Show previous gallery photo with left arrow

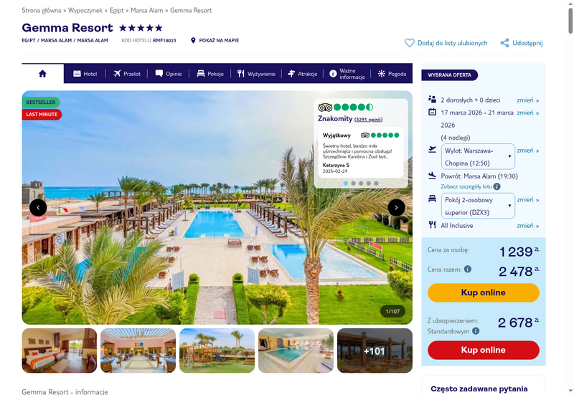(38, 207)
